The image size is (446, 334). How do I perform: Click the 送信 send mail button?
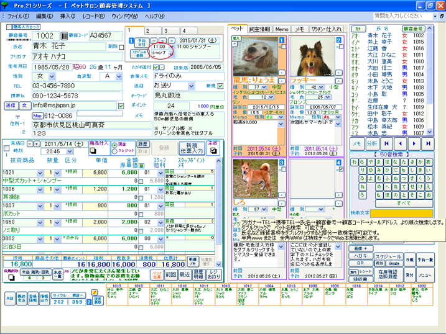(x=11, y=106)
